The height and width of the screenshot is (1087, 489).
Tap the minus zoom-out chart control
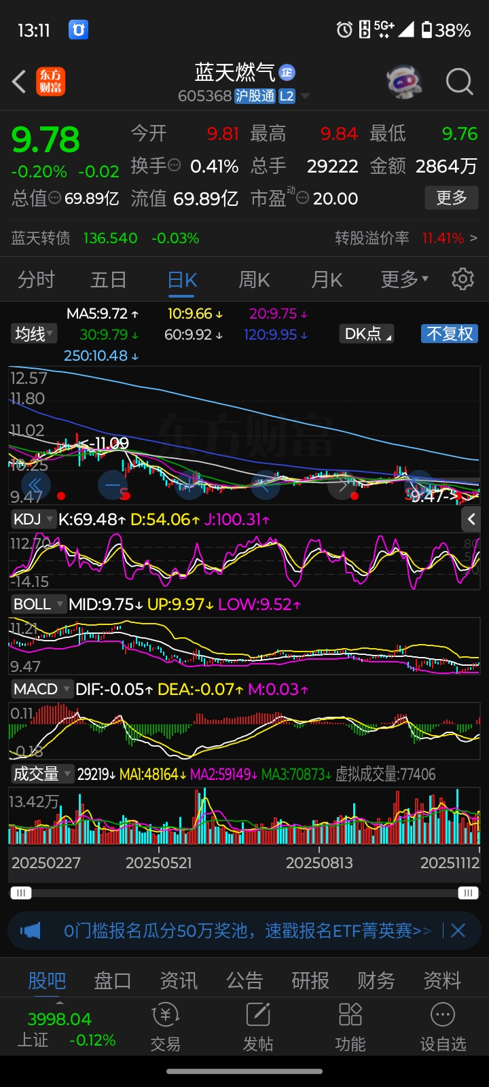(113, 484)
